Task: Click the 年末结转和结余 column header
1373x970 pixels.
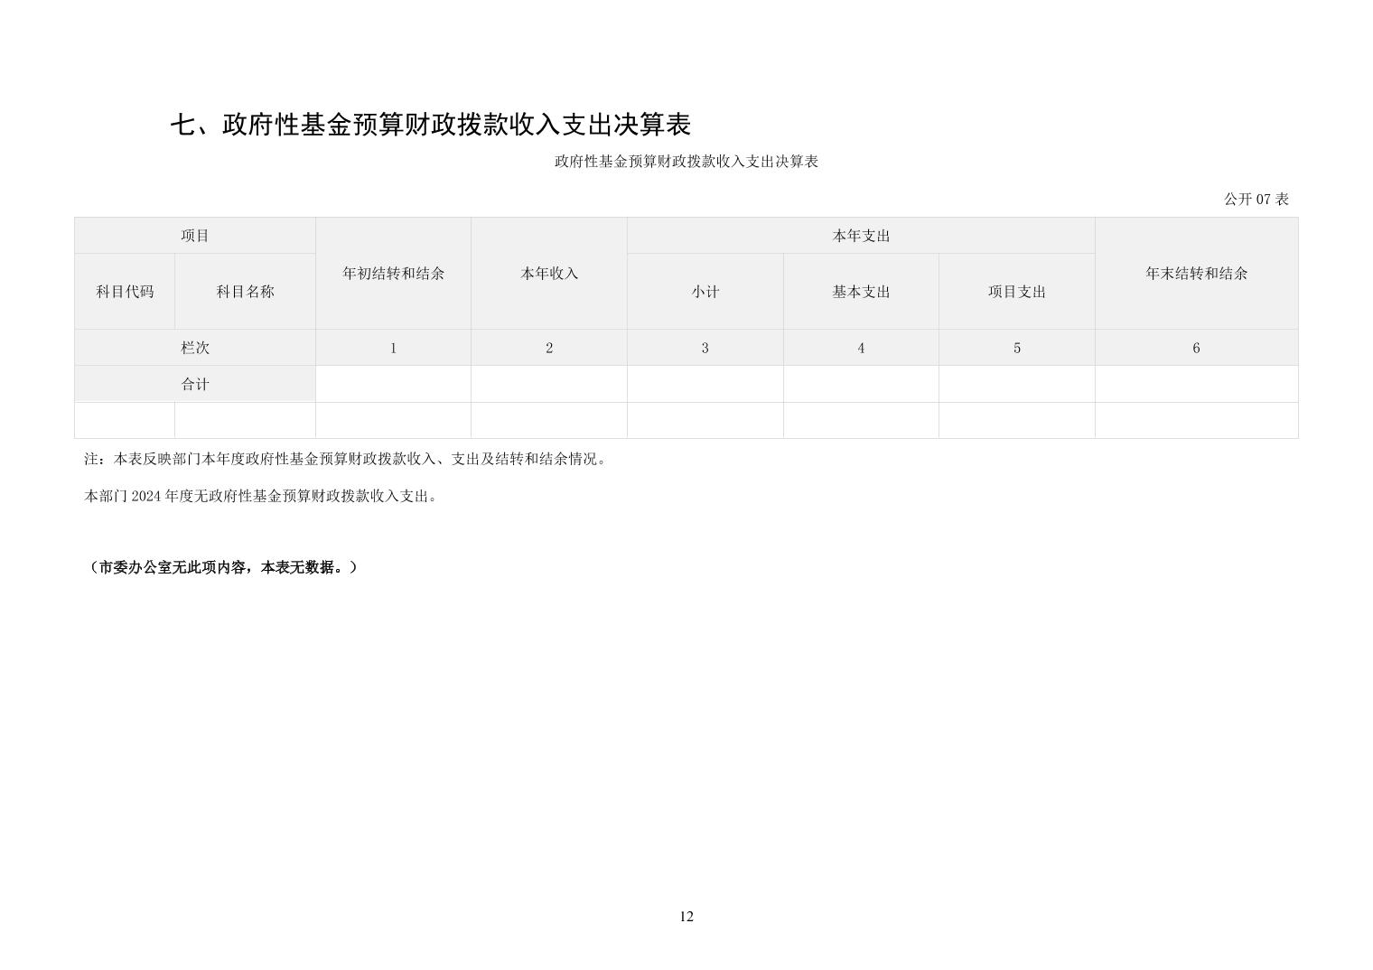Action: [1196, 274]
